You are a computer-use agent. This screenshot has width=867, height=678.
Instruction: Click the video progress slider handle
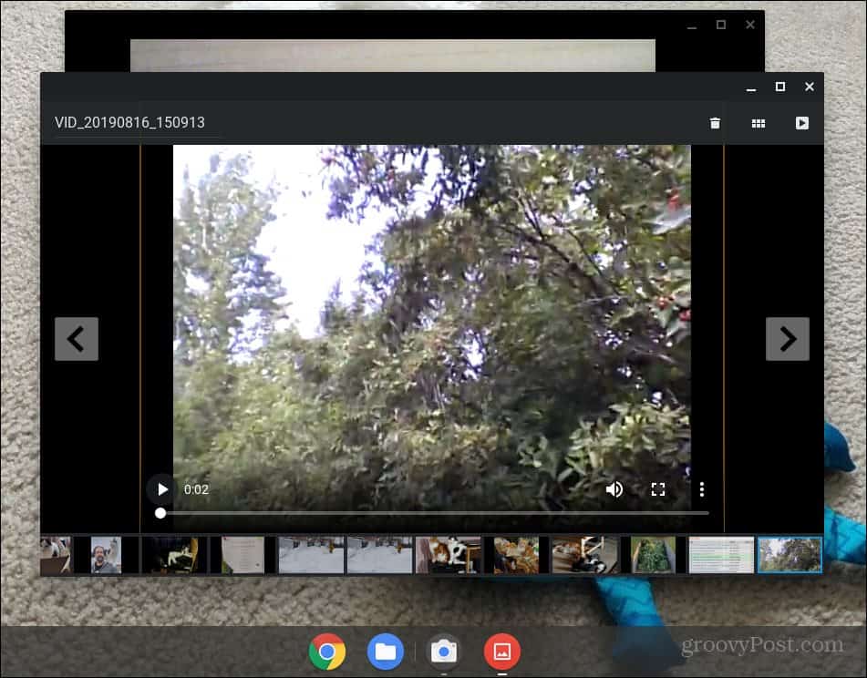[160, 513]
